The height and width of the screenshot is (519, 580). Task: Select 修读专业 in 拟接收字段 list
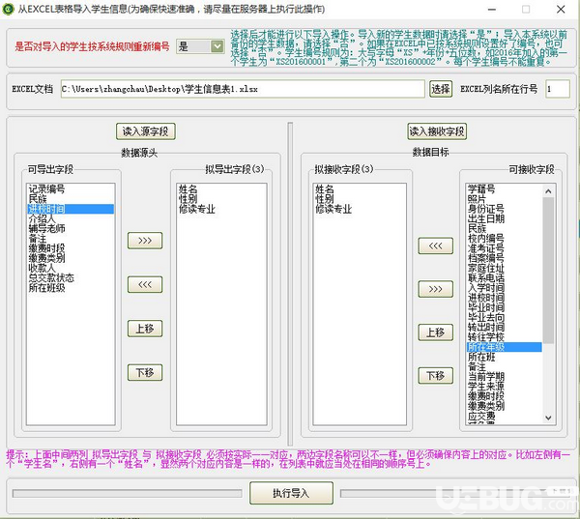[x=360, y=209]
